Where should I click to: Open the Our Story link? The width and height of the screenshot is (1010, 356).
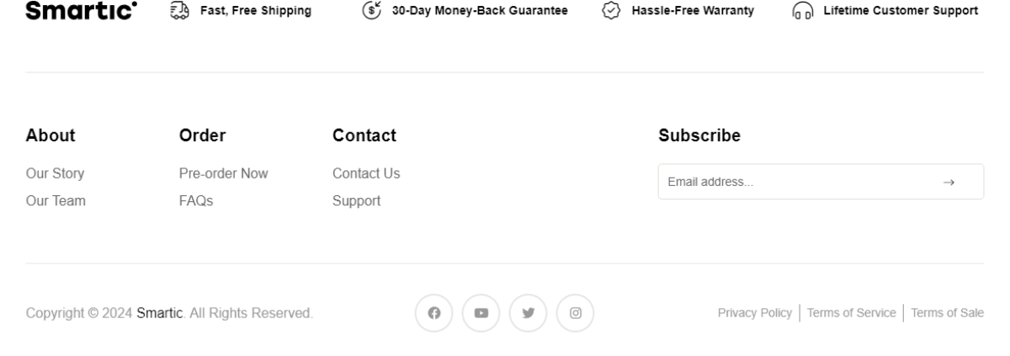[x=56, y=173]
